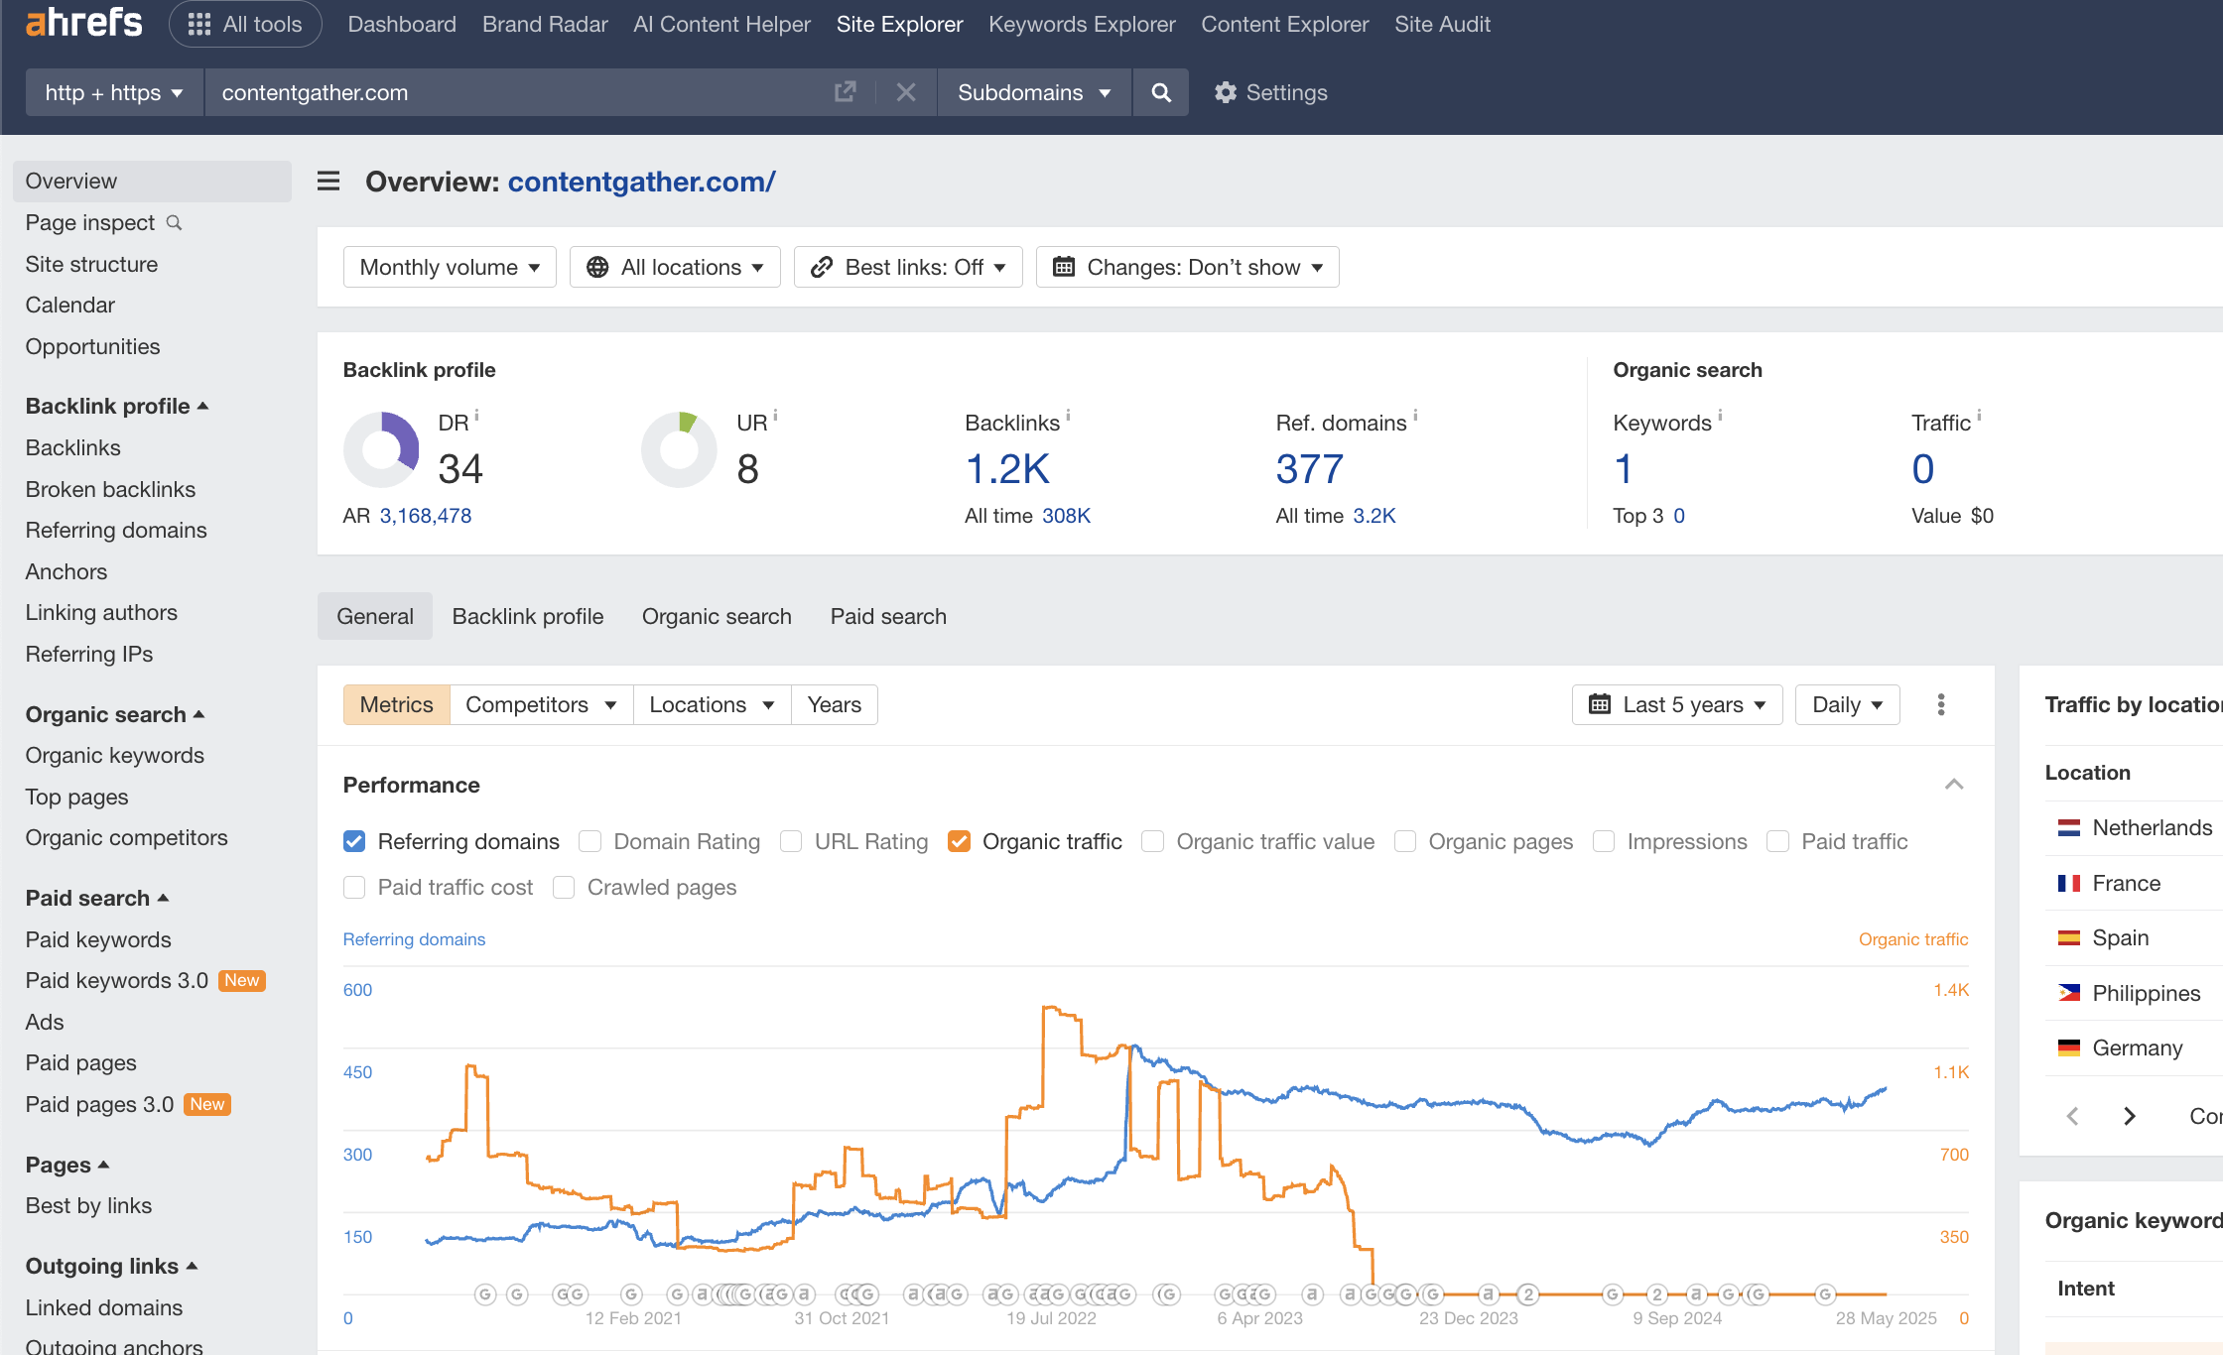Open the http + https protocol dropdown

point(114,92)
